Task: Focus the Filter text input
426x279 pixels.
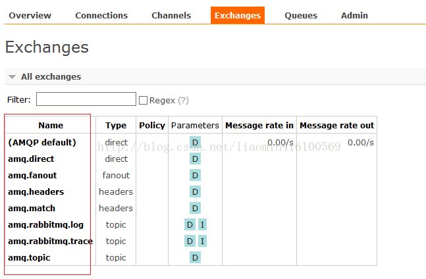Action: click(86, 99)
